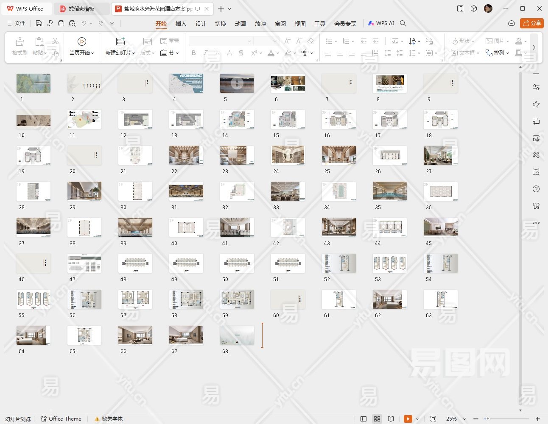Select slide 22 thumbnail

point(186,155)
